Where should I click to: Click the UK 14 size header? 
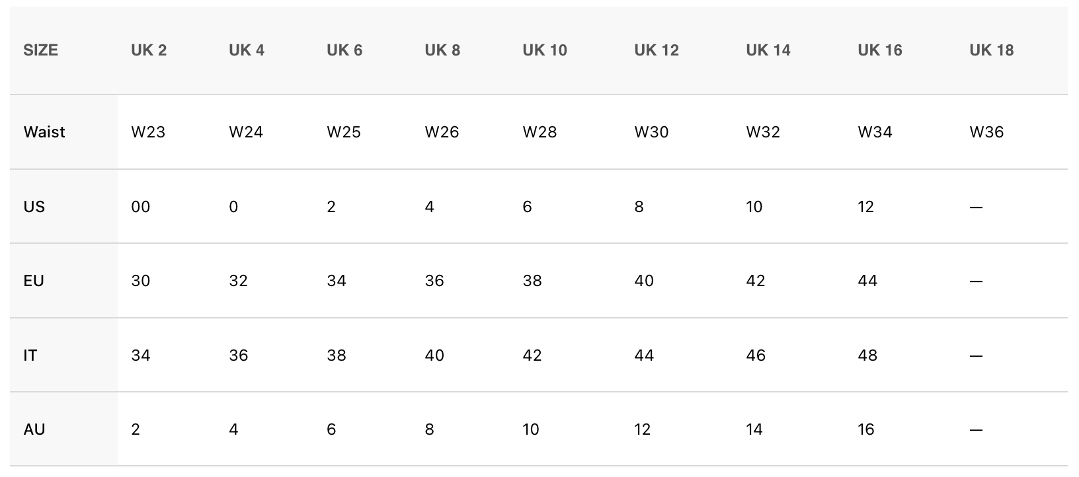click(768, 50)
